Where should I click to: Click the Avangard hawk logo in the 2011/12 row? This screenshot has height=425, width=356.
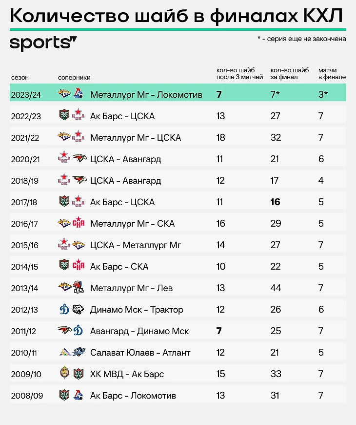tap(64, 331)
